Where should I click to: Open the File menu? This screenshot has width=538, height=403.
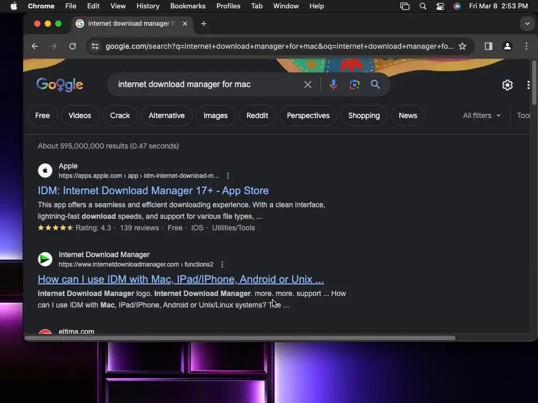71,6
